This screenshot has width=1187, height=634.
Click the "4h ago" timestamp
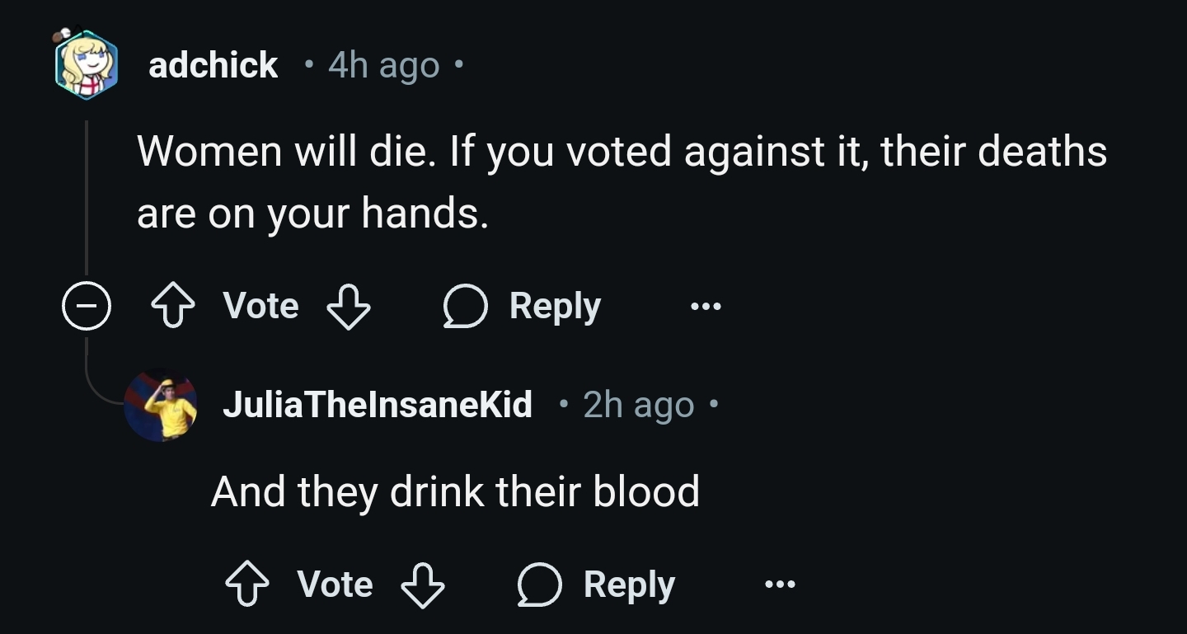pyautogui.click(x=383, y=64)
